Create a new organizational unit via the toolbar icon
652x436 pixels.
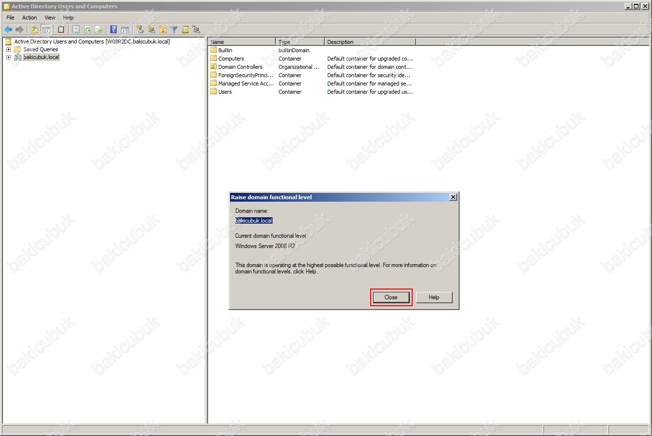pos(163,30)
